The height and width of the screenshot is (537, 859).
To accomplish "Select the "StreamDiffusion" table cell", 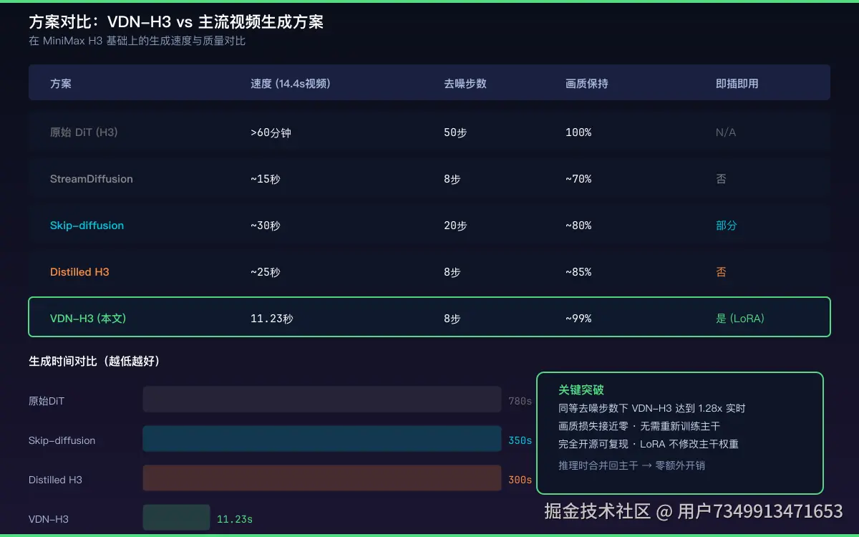I will (x=92, y=179).
